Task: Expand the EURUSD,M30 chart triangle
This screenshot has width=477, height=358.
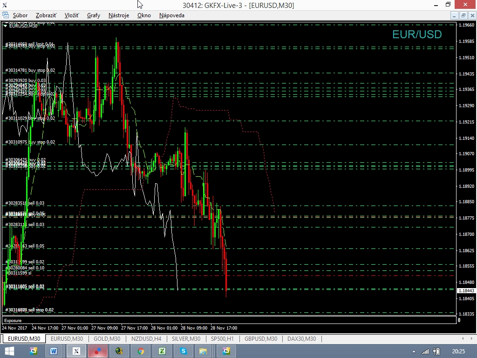Action: 5,26
